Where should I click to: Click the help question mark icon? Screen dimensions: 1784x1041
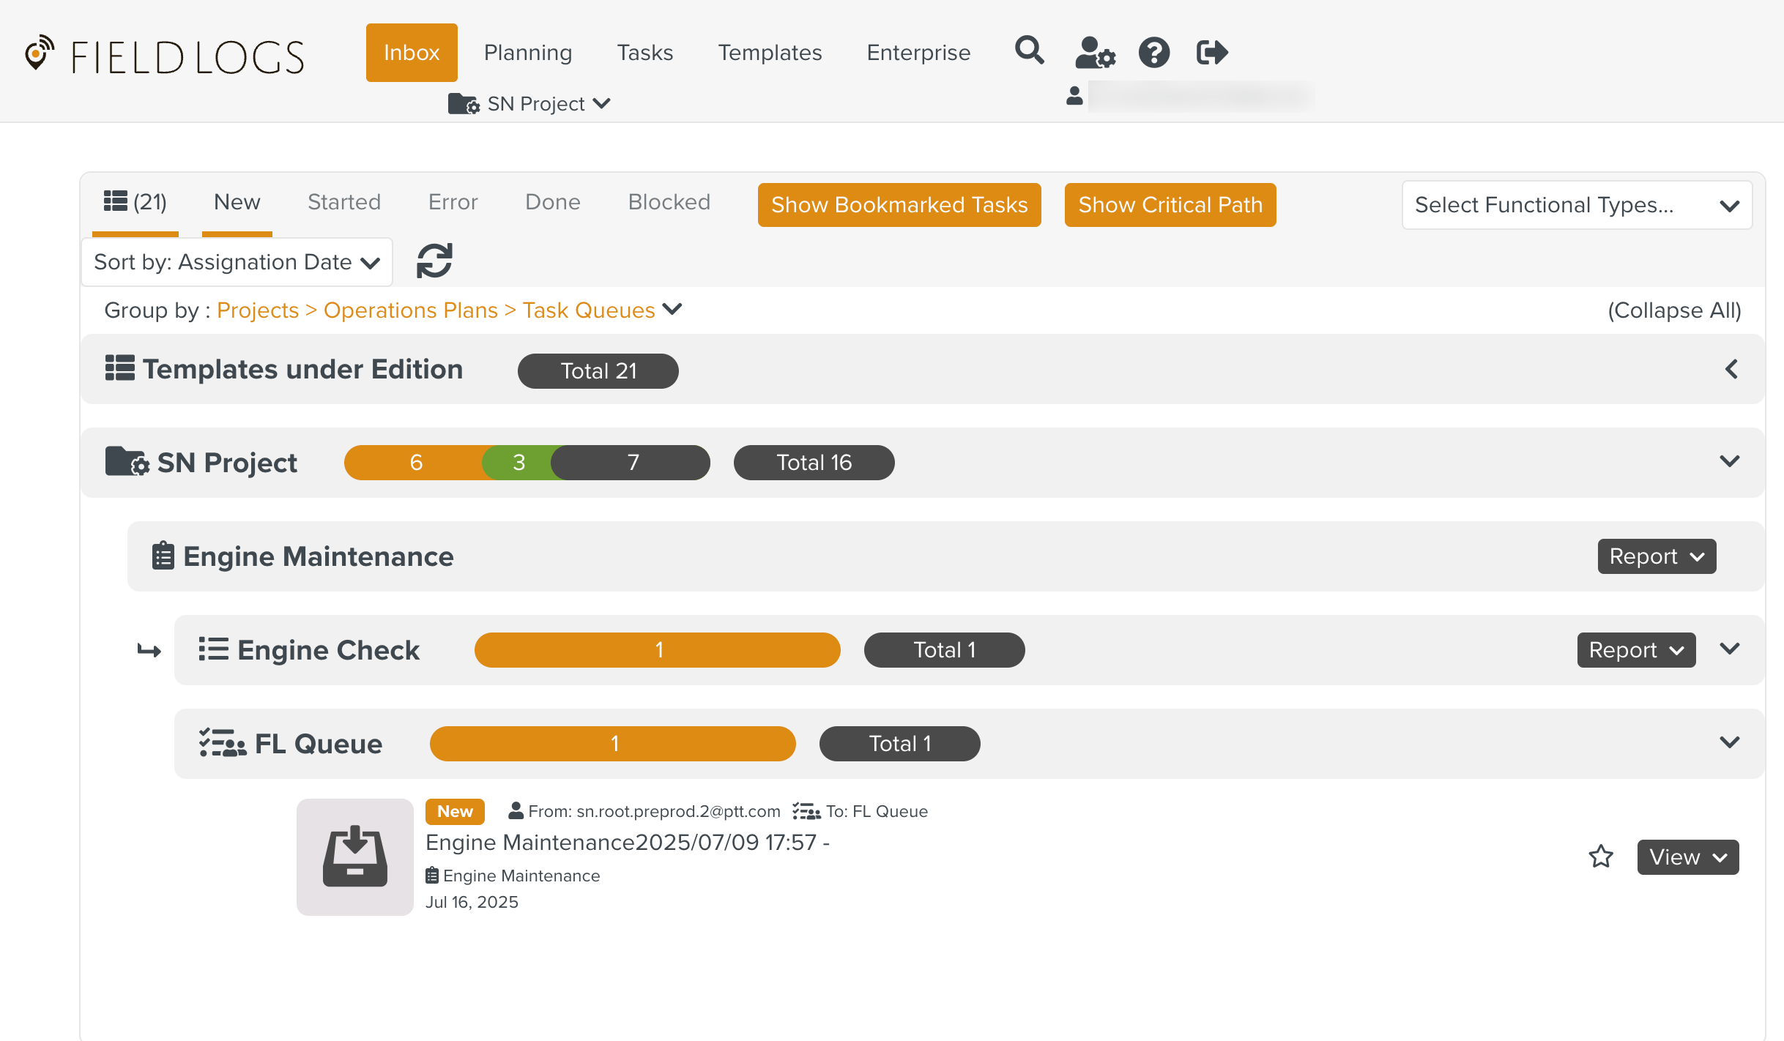point(1153,53)
